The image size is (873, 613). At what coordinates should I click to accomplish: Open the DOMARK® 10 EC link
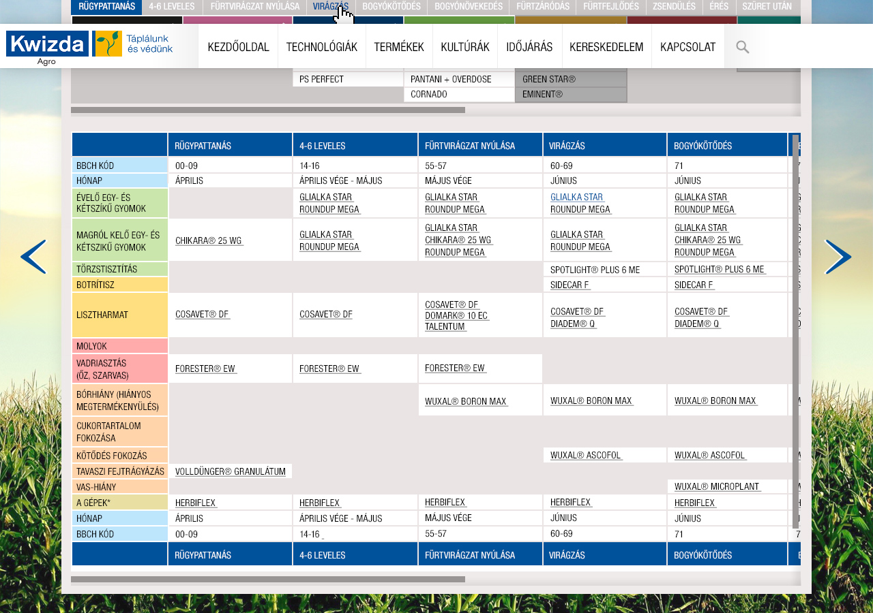pyautogui.click(x=457, y=315)
